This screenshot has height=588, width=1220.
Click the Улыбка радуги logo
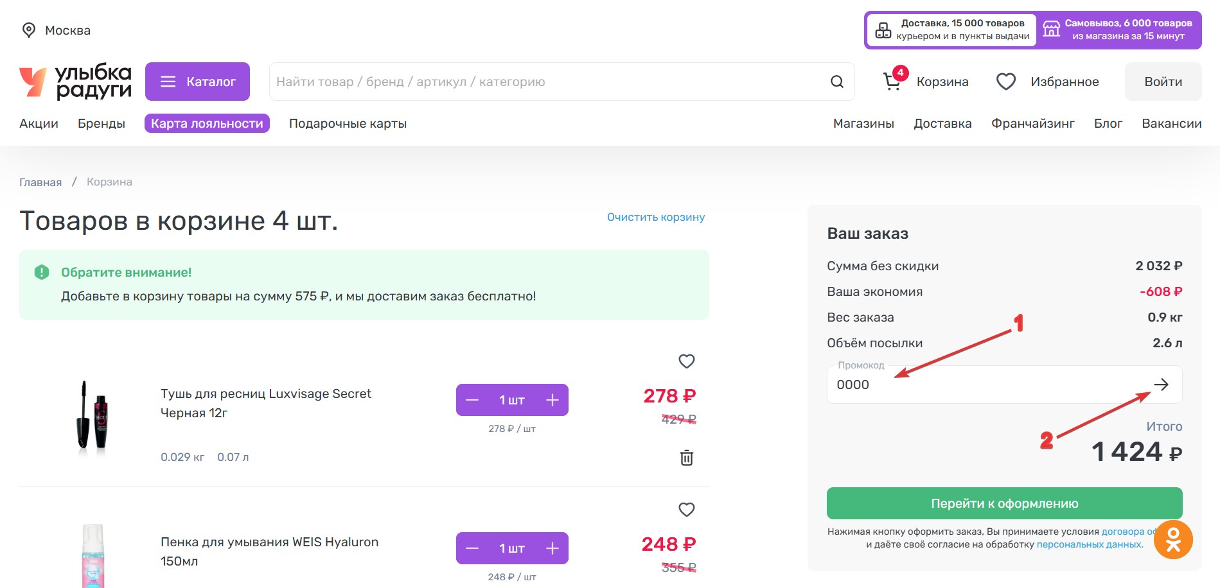point(75,82)
